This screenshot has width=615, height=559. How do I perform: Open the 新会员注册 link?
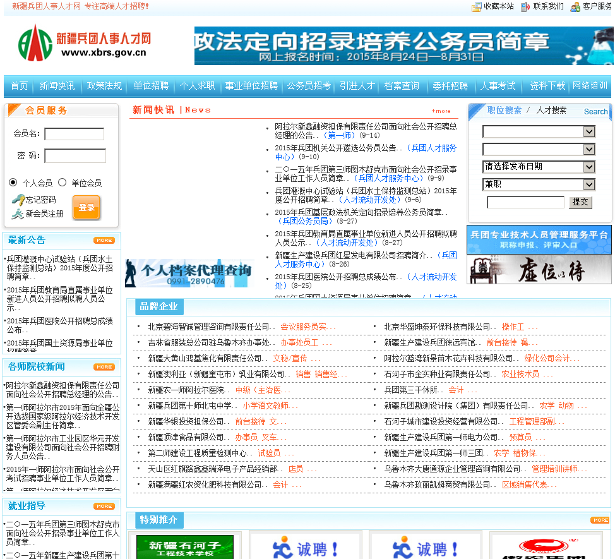[44, 213]
